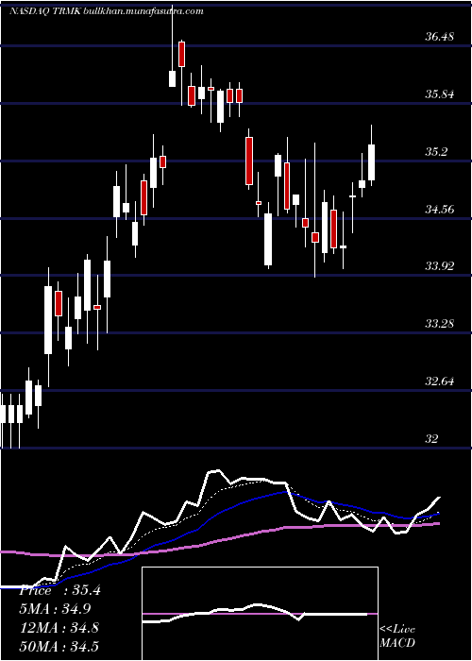This screenshot has width=472, height=661.
Task: Open the <<Live MACD label
Action: click(397, 636)
